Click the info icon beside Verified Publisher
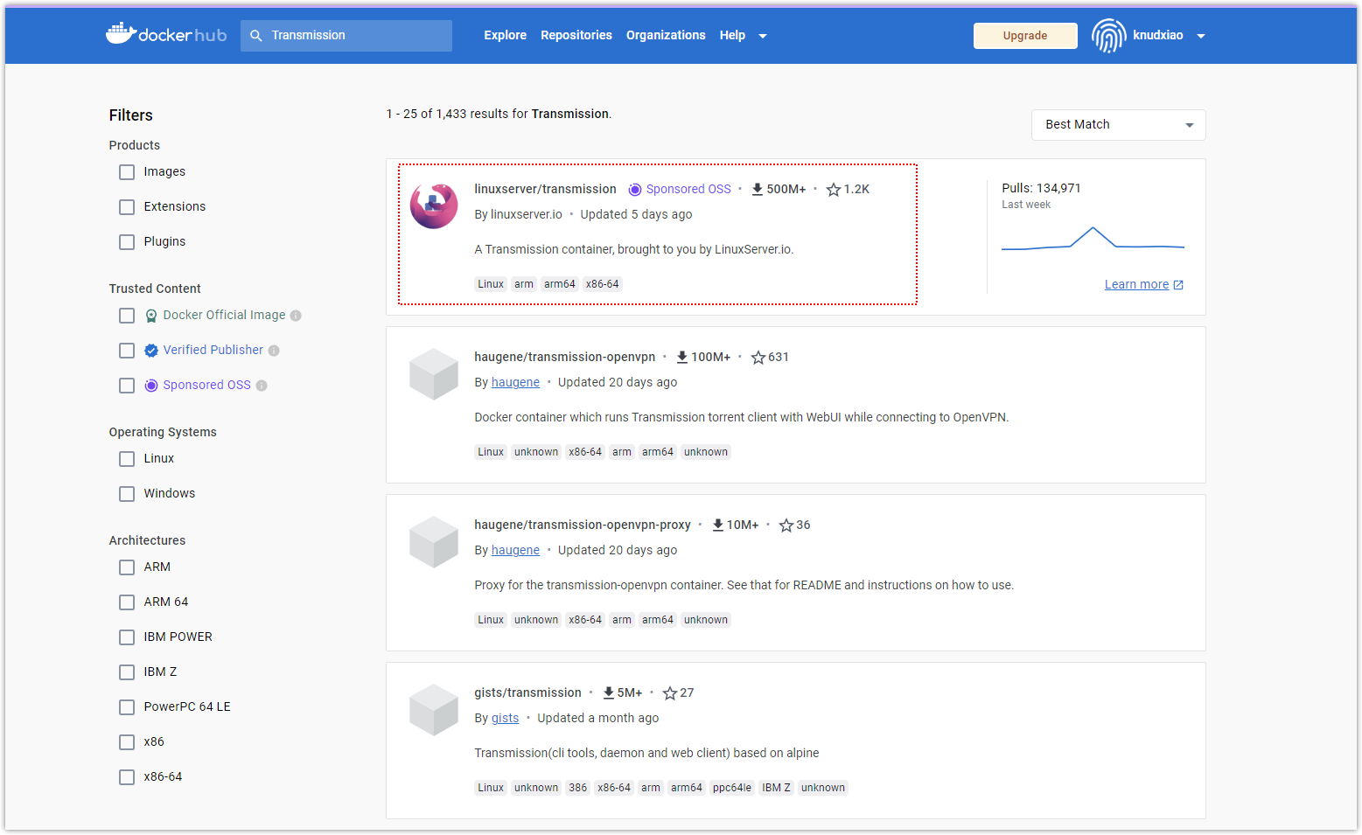The width and height of the screenshot is (1362, 835). pos(274,351)
